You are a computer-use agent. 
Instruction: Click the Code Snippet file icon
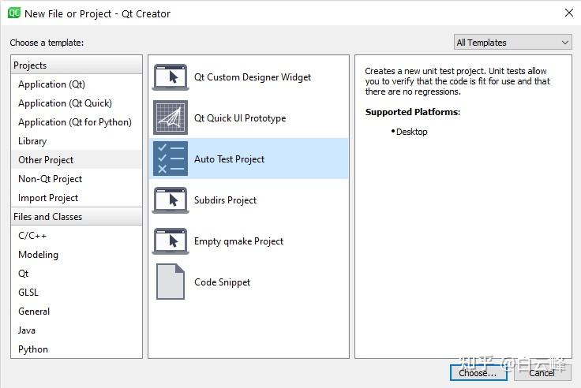tap(171, 282)
